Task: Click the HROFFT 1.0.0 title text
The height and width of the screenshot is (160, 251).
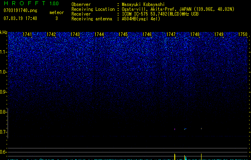Action: tap(31, 3)
